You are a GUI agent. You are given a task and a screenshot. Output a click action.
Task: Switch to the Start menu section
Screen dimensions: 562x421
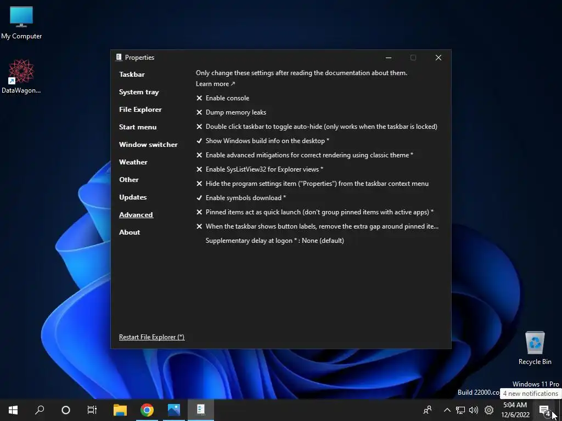point(138,127)
